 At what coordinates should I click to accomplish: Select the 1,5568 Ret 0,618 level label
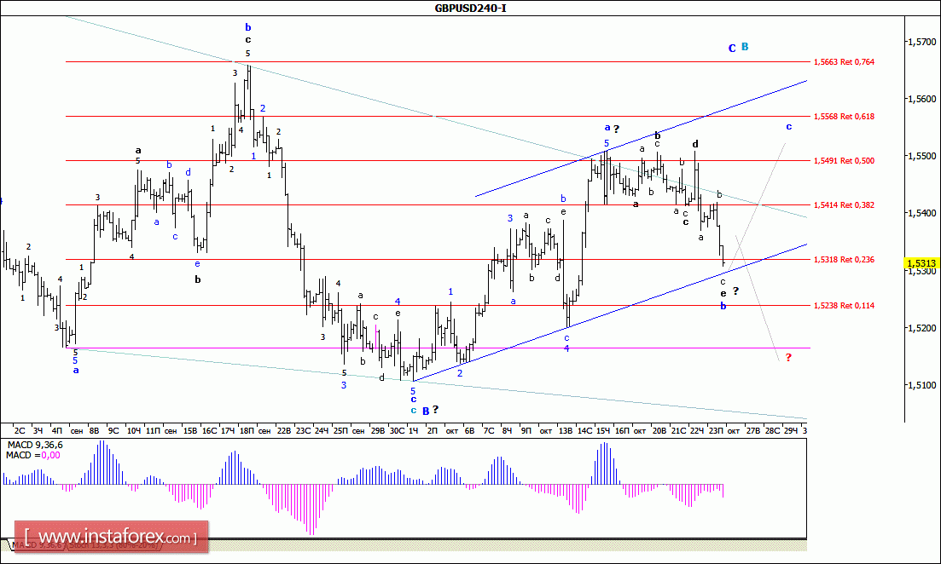tap(844, 116)
